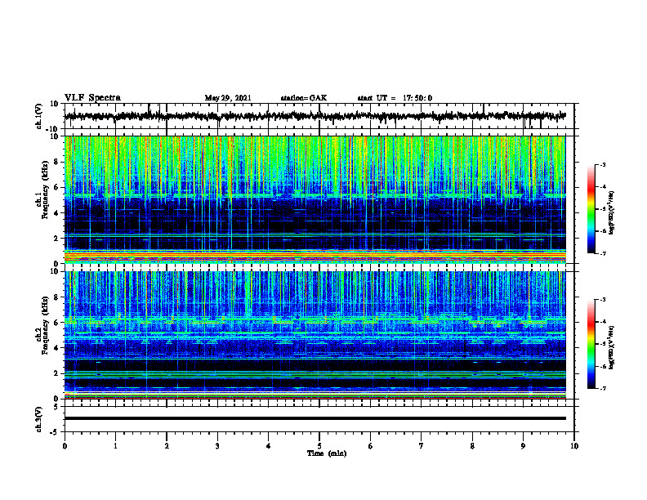Screen dimensions: 647x500
Task: Click time axis tick label "1"
Action: pyautogui.click(x=115, y=446)
